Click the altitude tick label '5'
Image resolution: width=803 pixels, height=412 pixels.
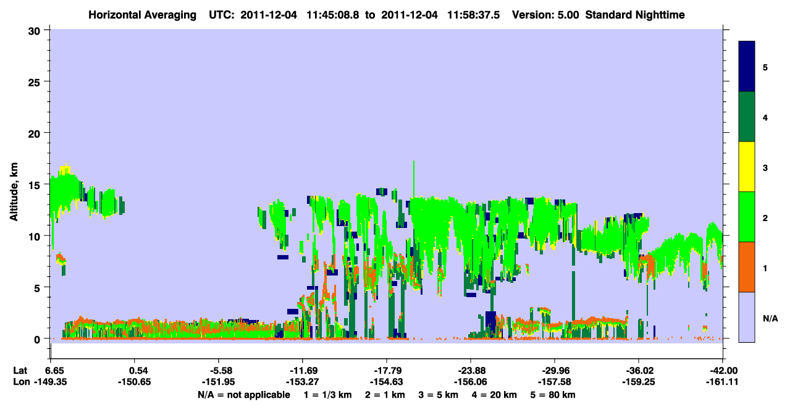pos(38,287)
